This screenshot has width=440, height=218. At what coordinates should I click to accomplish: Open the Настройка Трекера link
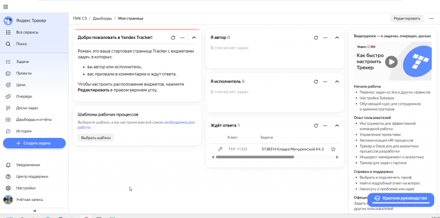376,98
